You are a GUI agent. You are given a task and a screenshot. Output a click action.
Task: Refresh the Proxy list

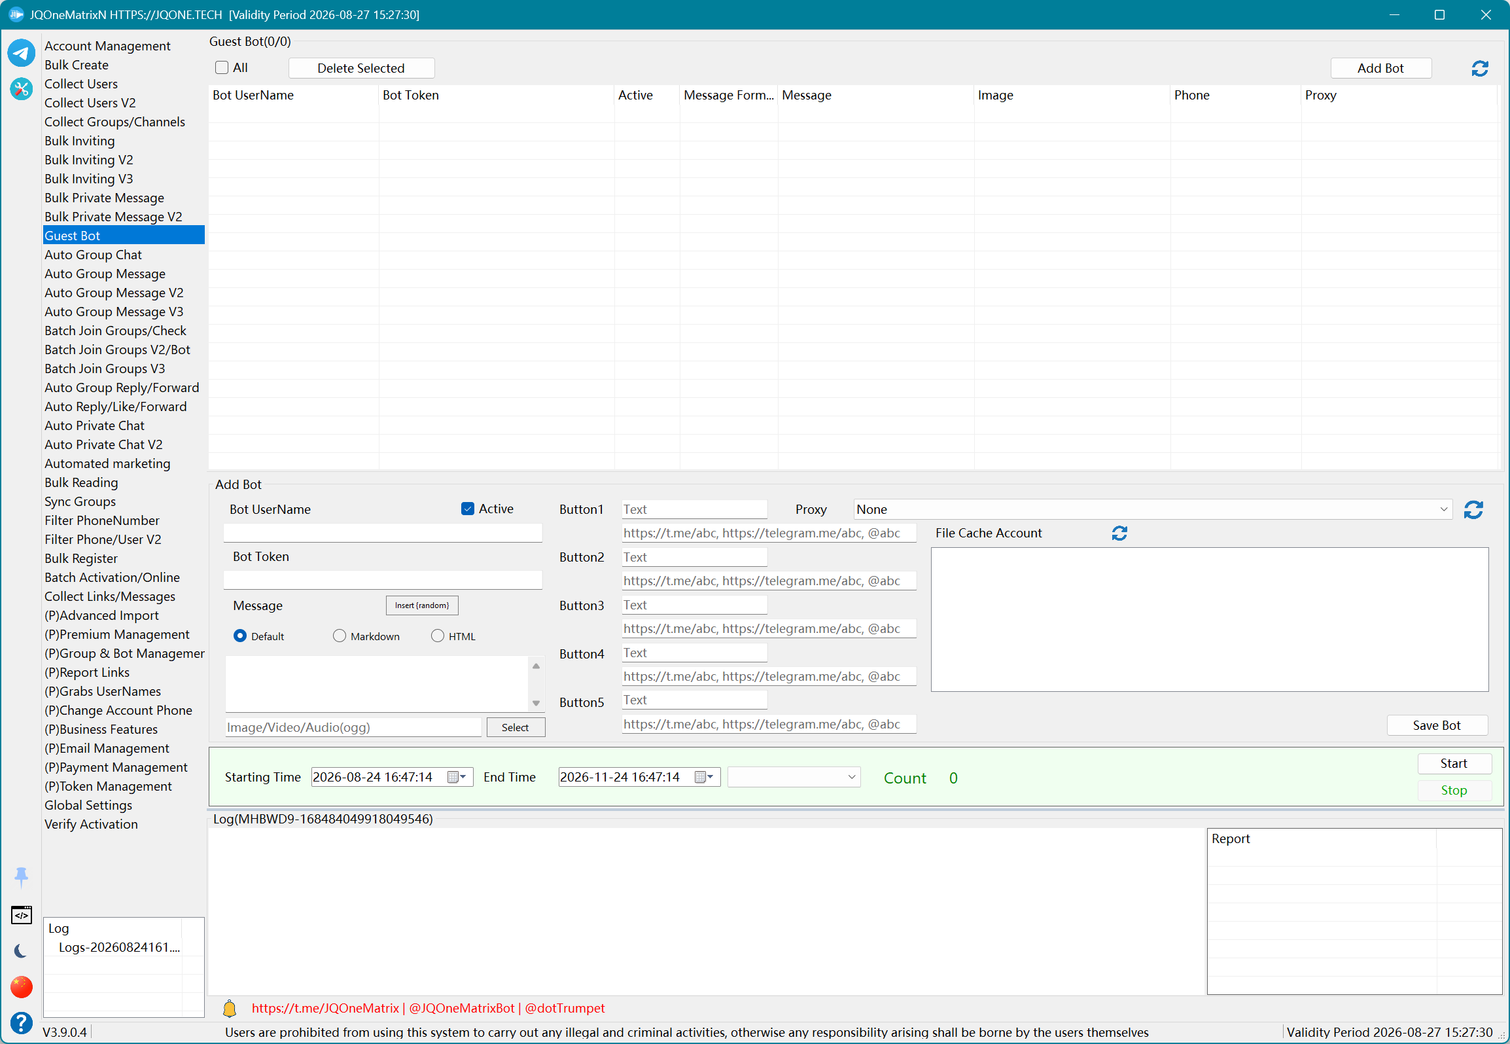1473,509
